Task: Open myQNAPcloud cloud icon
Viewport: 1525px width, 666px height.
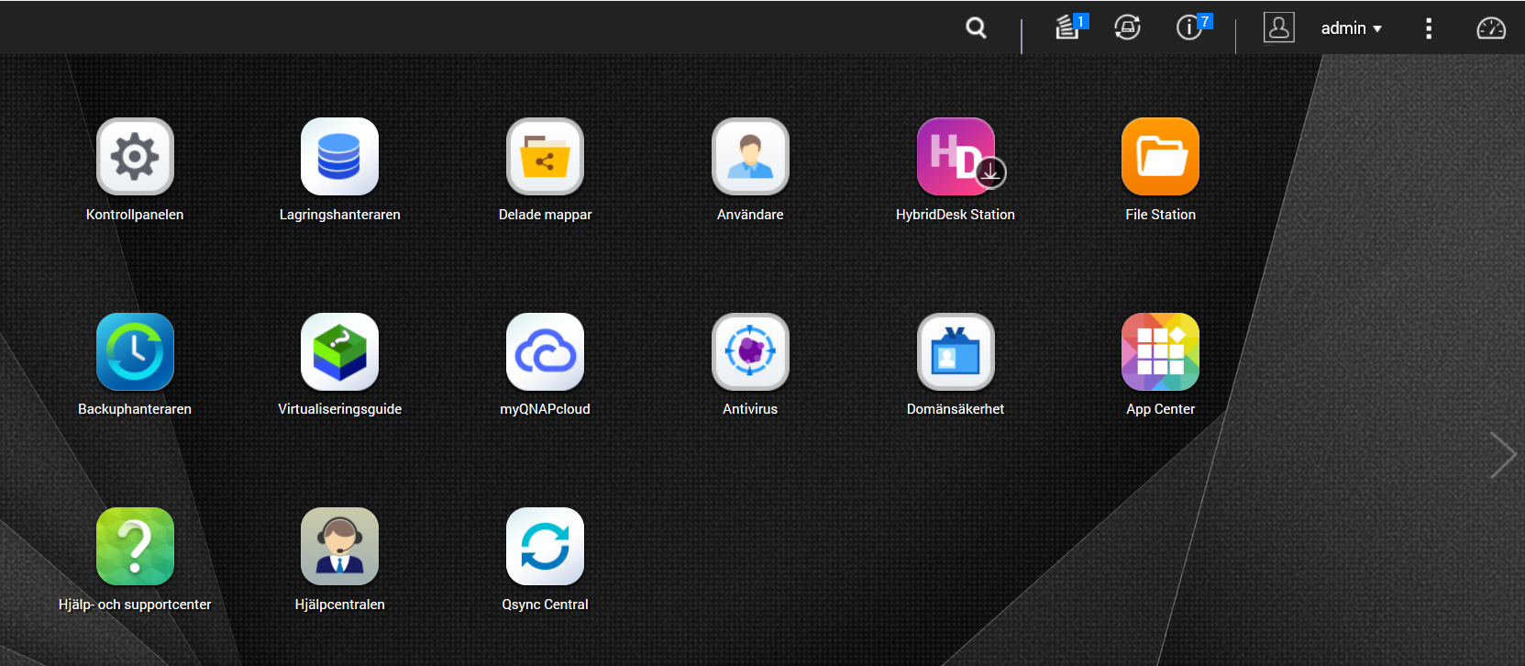Action: pos(545,351)
